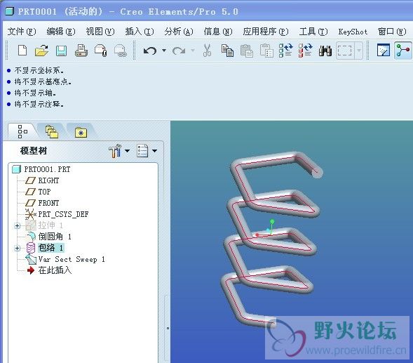Click the redo arrow icon
This screenshot has width=413, height=363.
[179, 51]
